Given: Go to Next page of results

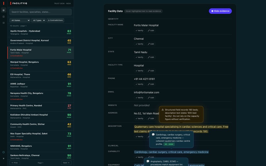Looking at the screenshot, I should pos(66,163).
